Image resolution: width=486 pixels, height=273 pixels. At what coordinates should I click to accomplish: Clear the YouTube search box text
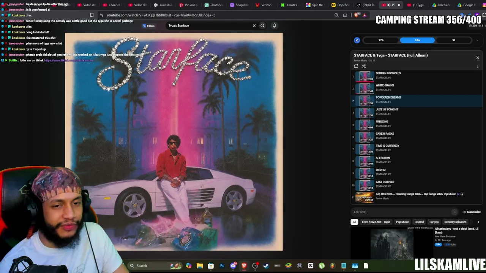[254, 26]
